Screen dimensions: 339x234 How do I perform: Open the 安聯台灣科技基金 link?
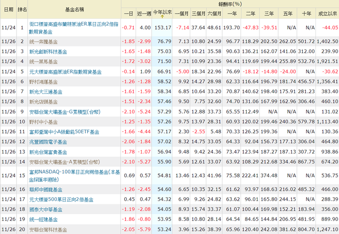click(x=48, y=230)
